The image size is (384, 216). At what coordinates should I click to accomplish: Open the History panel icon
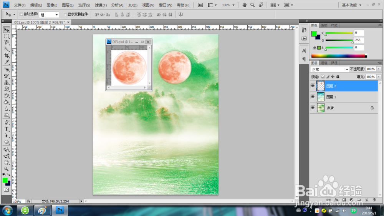click(304, 30)
